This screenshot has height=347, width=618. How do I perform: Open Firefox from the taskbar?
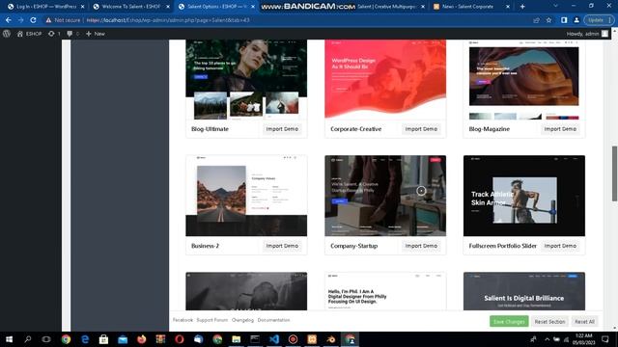pos(142,339)
